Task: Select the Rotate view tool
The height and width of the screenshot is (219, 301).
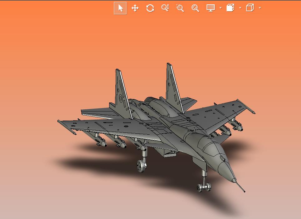Action: click(x=150, y=8)
